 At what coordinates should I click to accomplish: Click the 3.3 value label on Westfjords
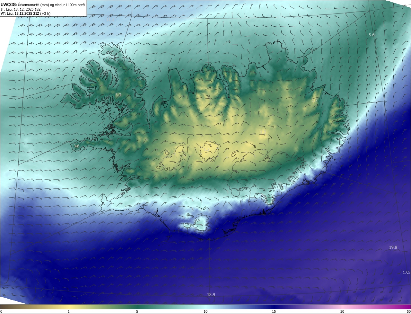tap(118, 95)
